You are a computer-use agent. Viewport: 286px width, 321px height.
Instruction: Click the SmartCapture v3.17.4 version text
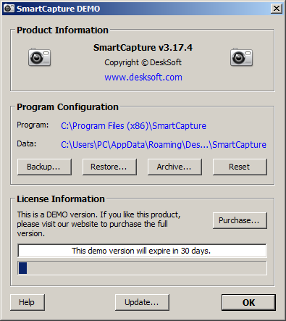[x=143, y=48]
